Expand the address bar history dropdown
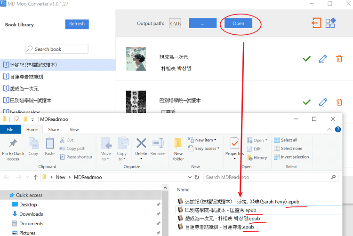 (190, 177)
